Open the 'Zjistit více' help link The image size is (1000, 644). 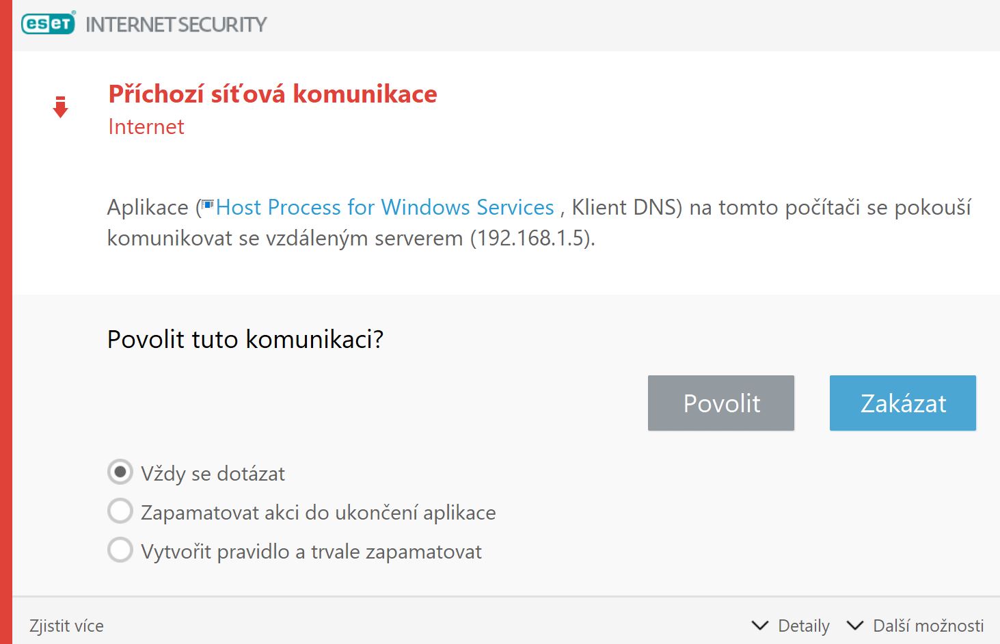click(x=66, y=626)
